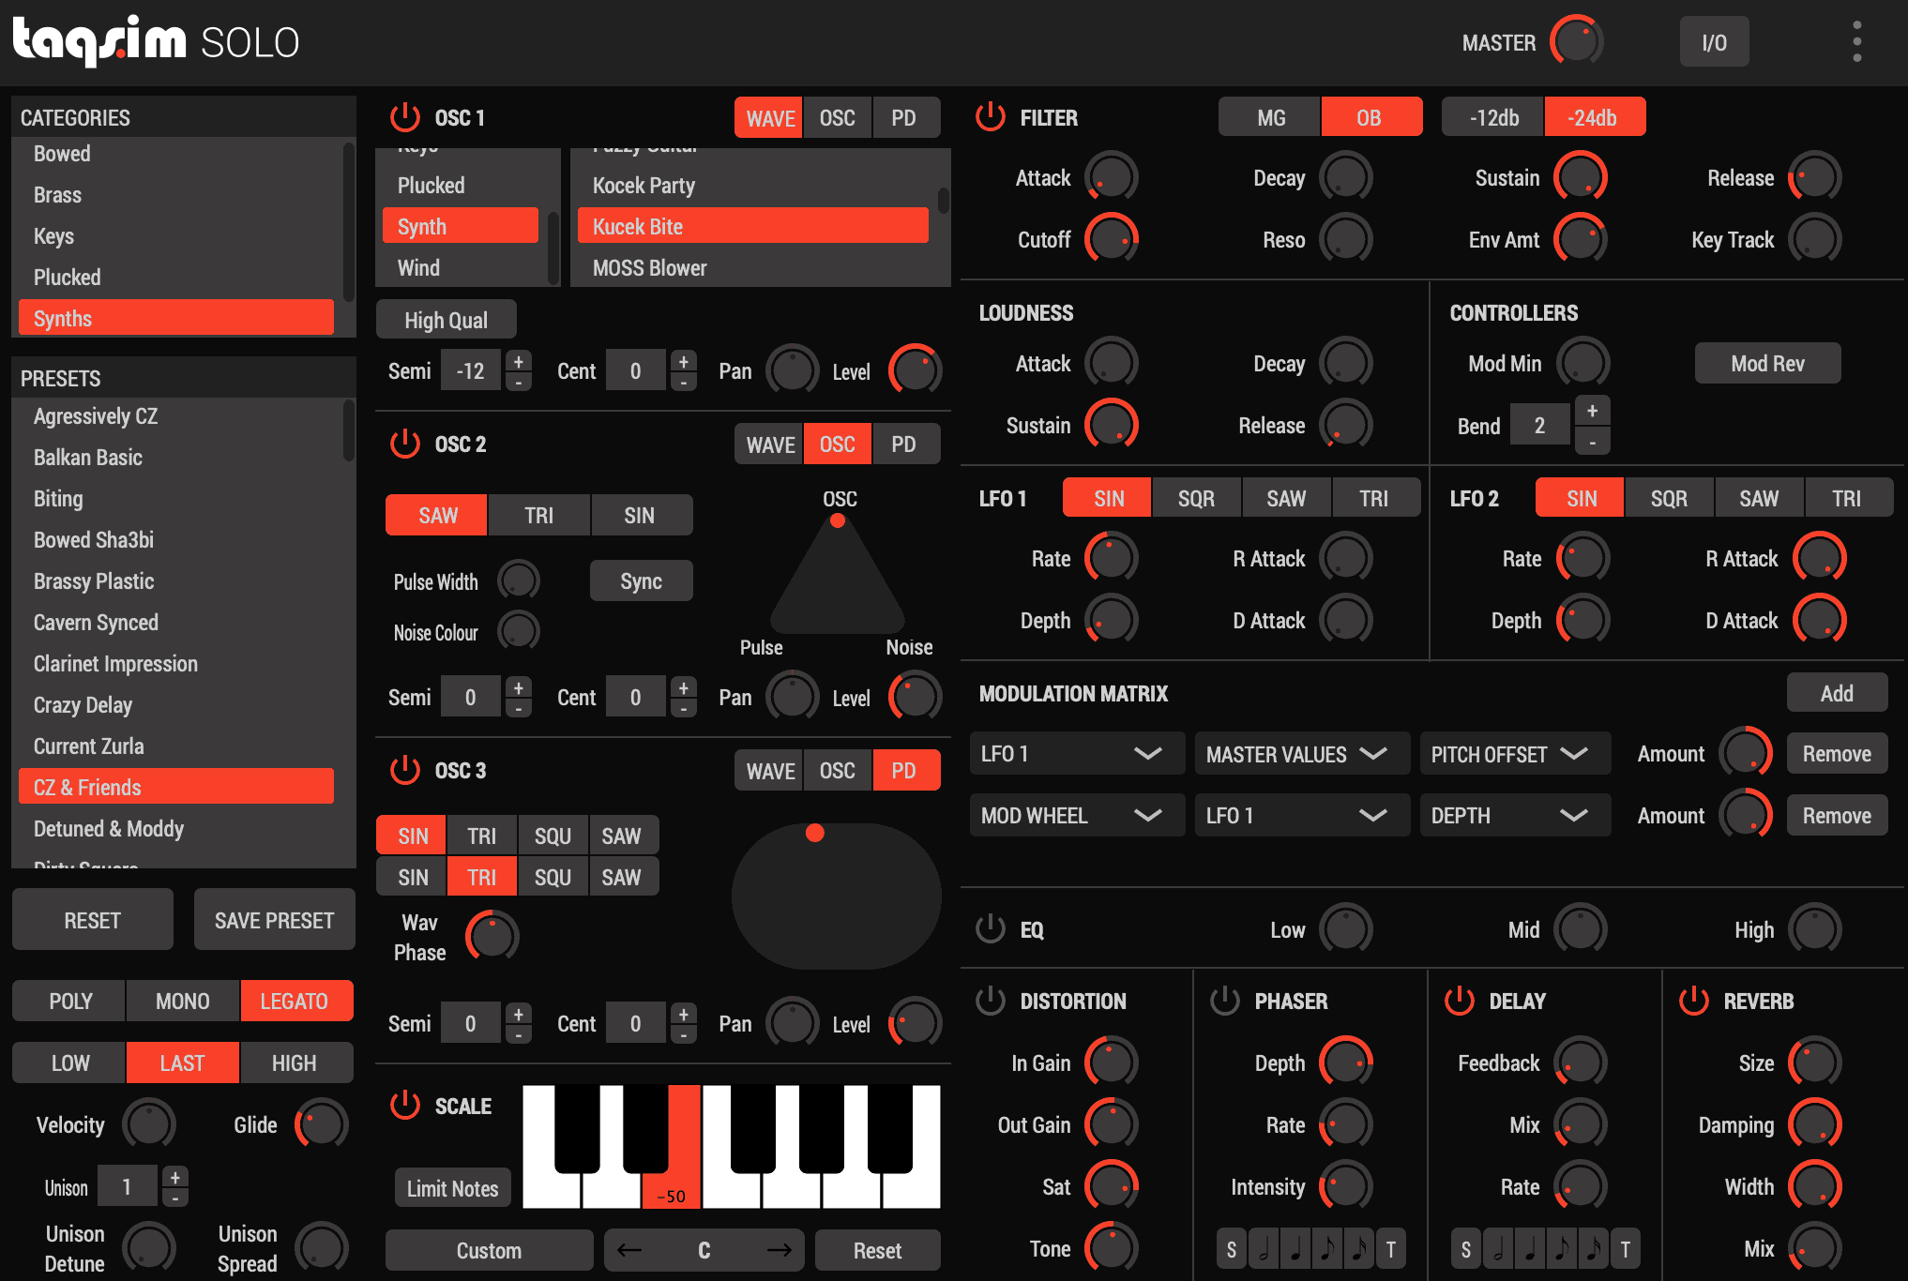Open the three-dot options menu
Image resolution: width=1908 pixels, height=1281 pixels.
(x=1856, y=42)
